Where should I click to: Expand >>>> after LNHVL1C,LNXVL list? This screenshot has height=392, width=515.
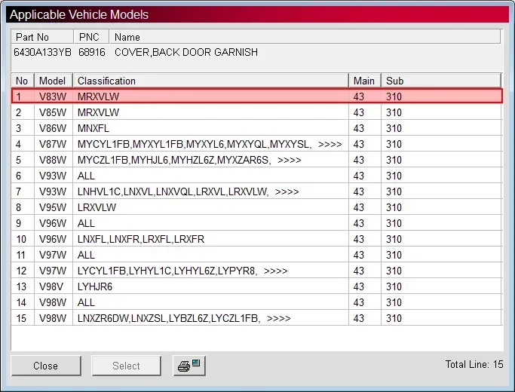287,191
